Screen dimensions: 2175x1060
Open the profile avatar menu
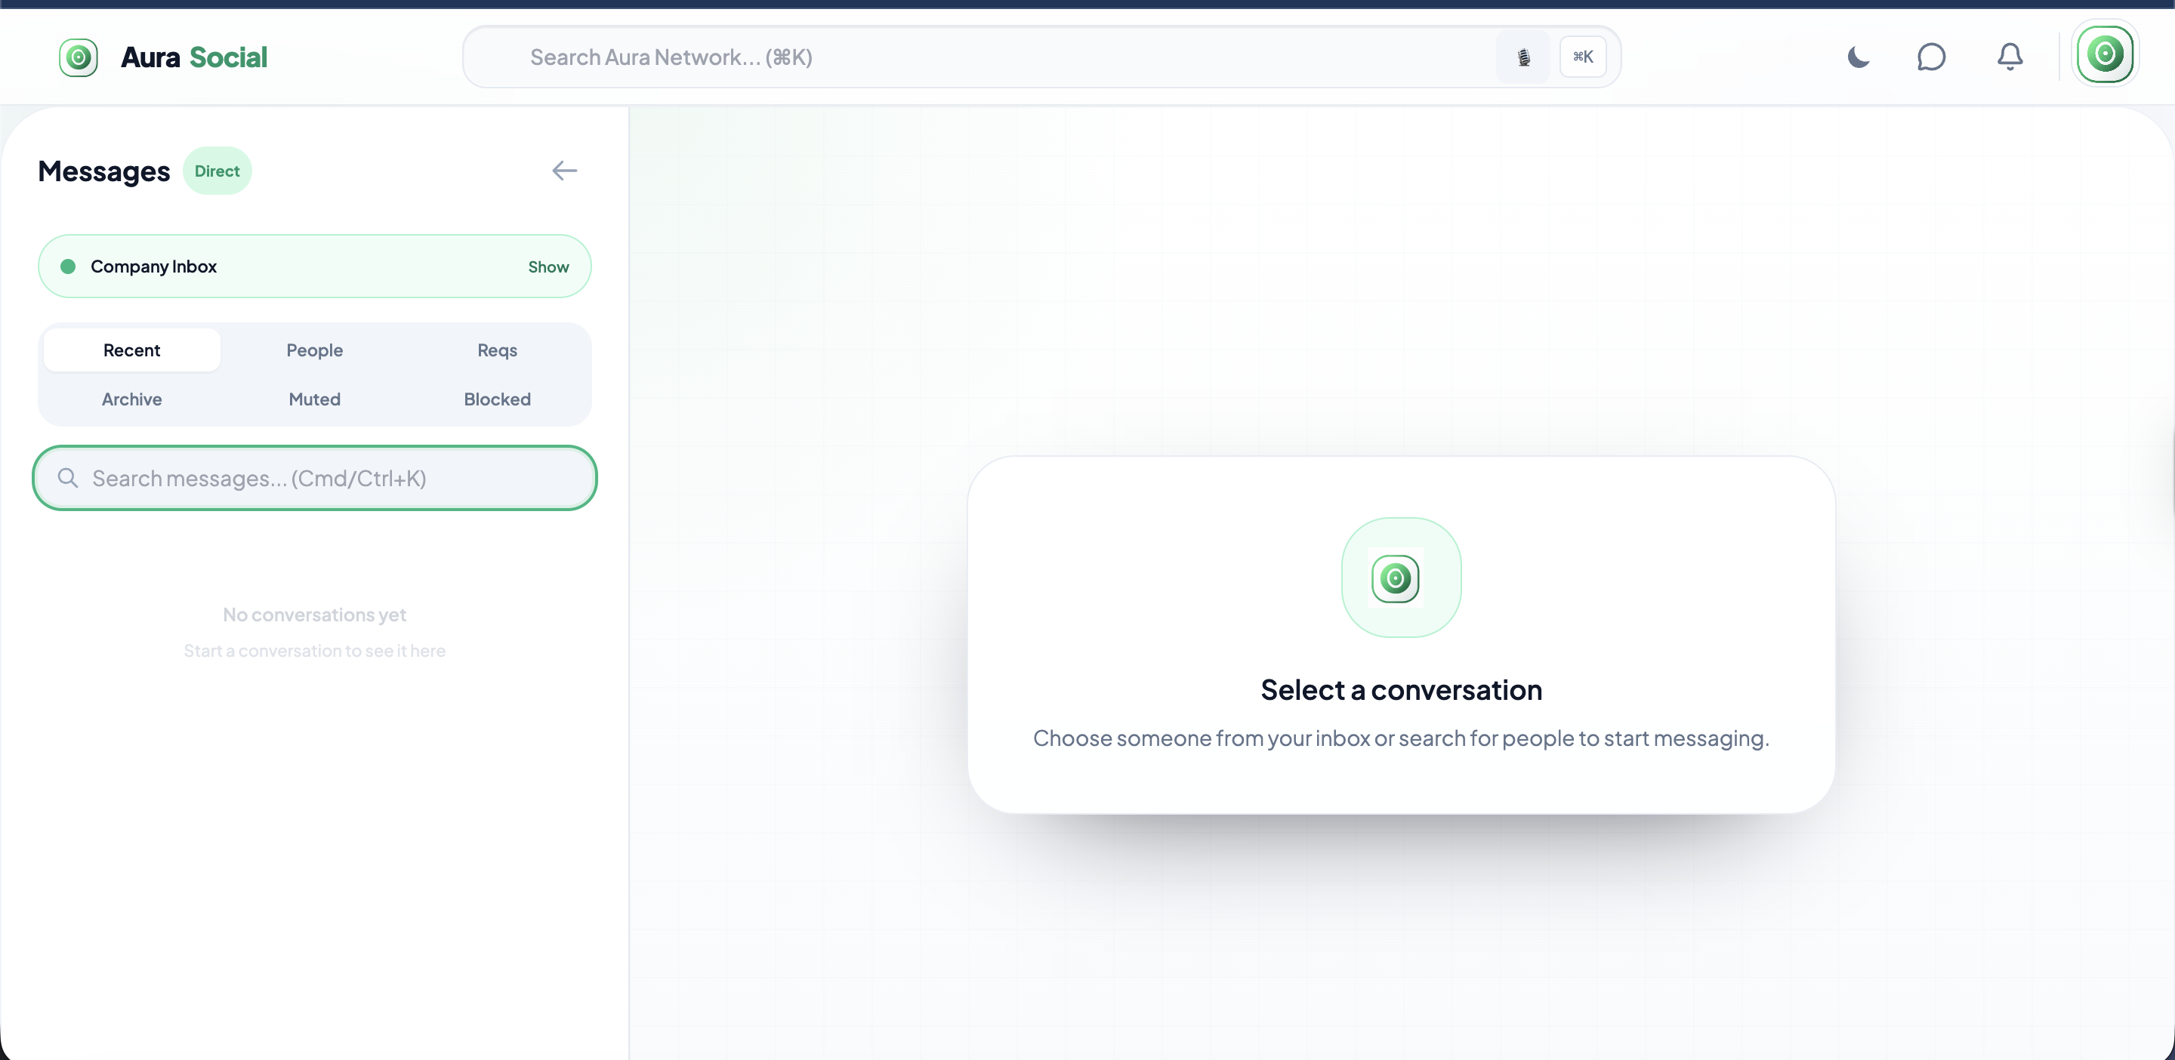pyautogui.click(x=2106, y=54)
